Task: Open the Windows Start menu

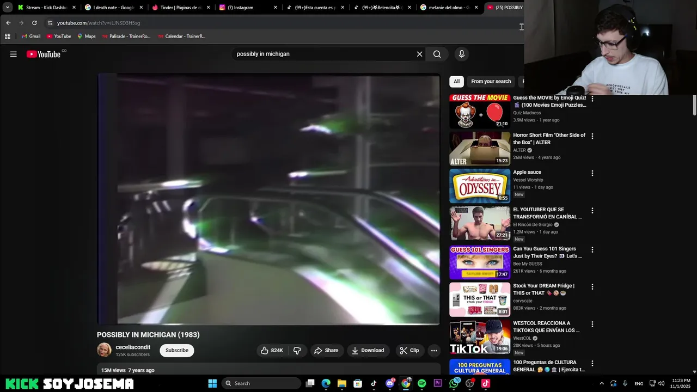Action: tap(212, 383)
